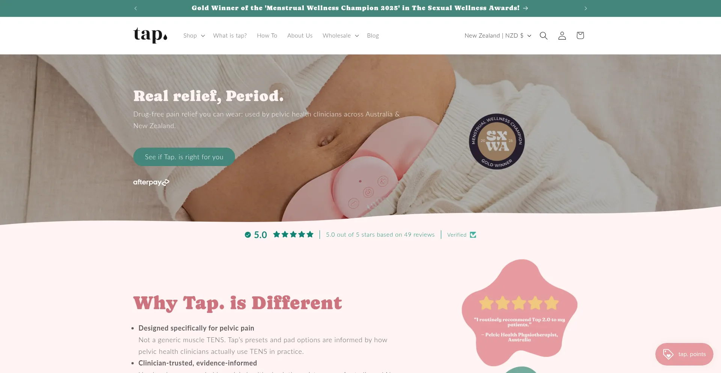Click the tap. logo
The height and width of the screenshot is (373, 721).
150,35
